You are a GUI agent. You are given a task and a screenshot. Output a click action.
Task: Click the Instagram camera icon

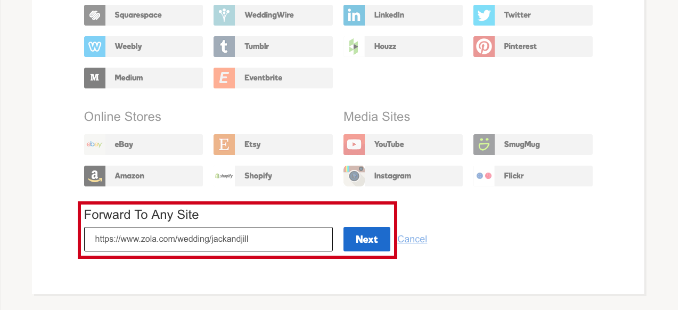[354, 176]
